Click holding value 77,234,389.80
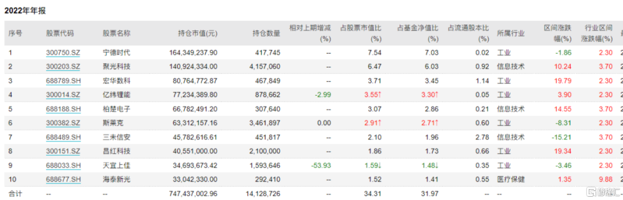The image size is (623, 200). click(196, 94)
